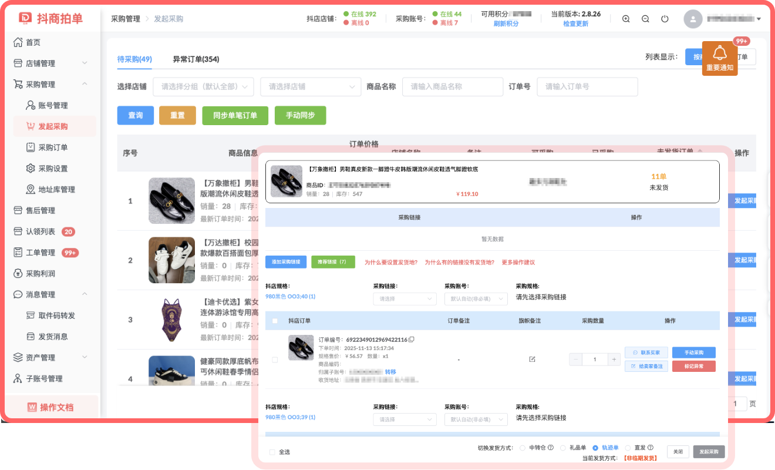This screenshot has width=775, height=470.
Task: Switch to the 异常订单(354) tab
Action: (x=196, y=59)
